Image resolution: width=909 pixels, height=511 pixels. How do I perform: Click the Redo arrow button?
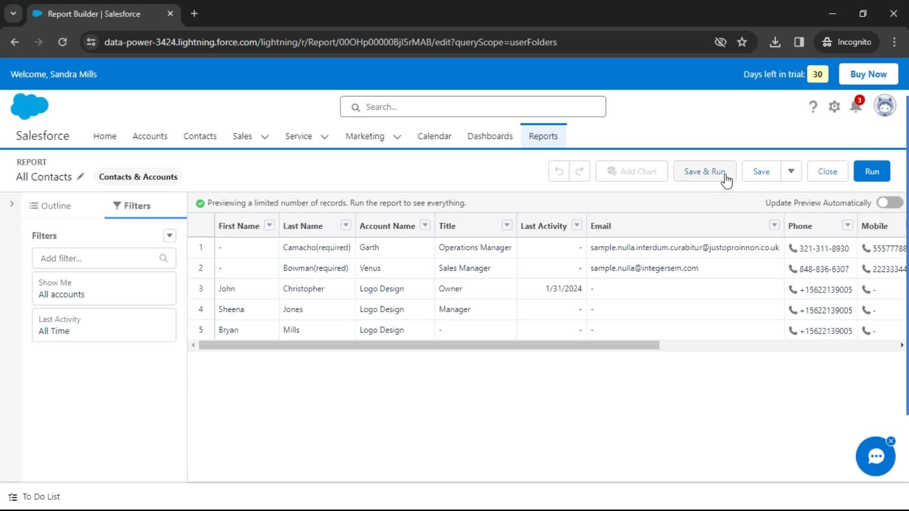point(579,171)
